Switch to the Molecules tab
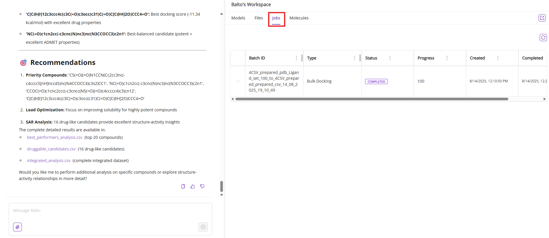This screenshot has width=549, height=238. pyautogui.click(x=299, y=18)
